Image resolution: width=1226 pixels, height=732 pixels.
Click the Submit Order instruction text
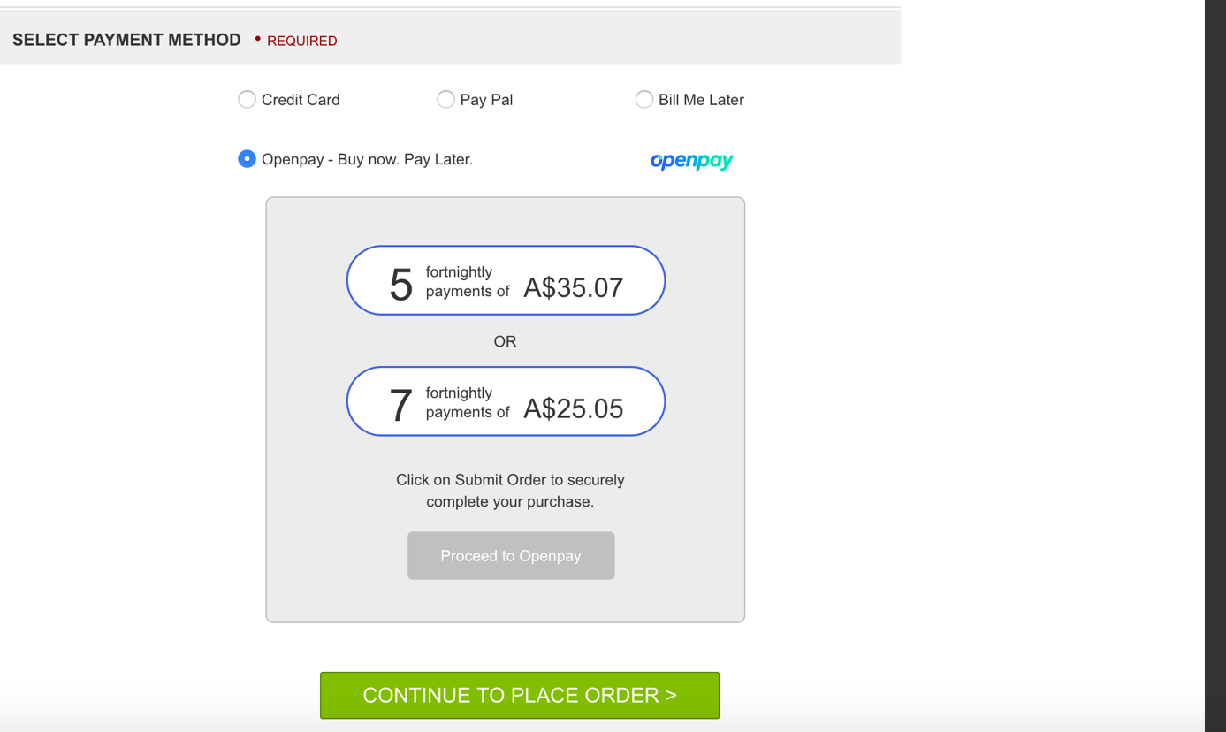[510, 491]
